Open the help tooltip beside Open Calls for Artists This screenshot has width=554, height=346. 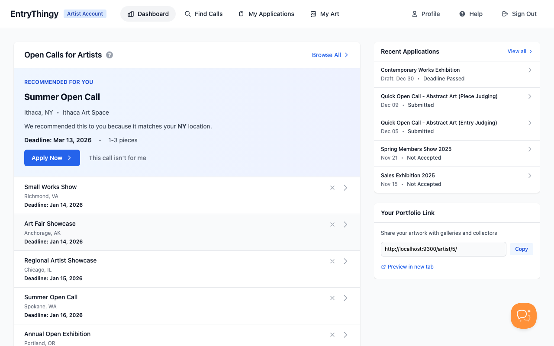pos(110,55)
